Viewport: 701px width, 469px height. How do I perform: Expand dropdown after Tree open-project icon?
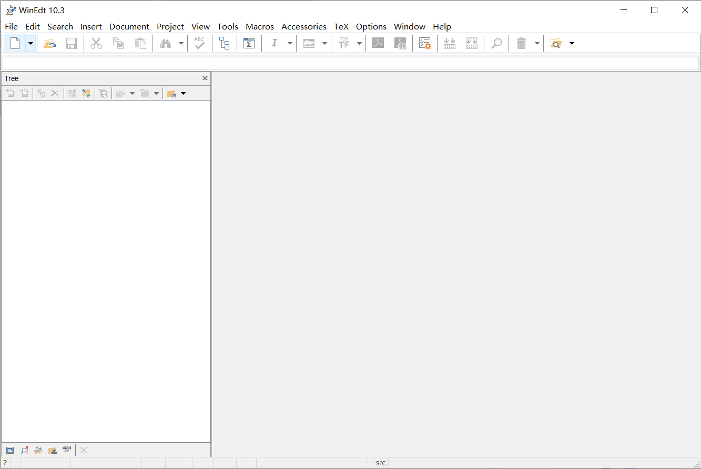click(132, 93)
